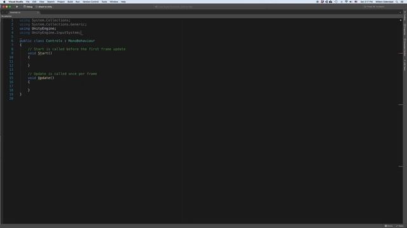Click the Errors indicator in the bottom status bar
407x228 pixels.
[x=389, y=226]
